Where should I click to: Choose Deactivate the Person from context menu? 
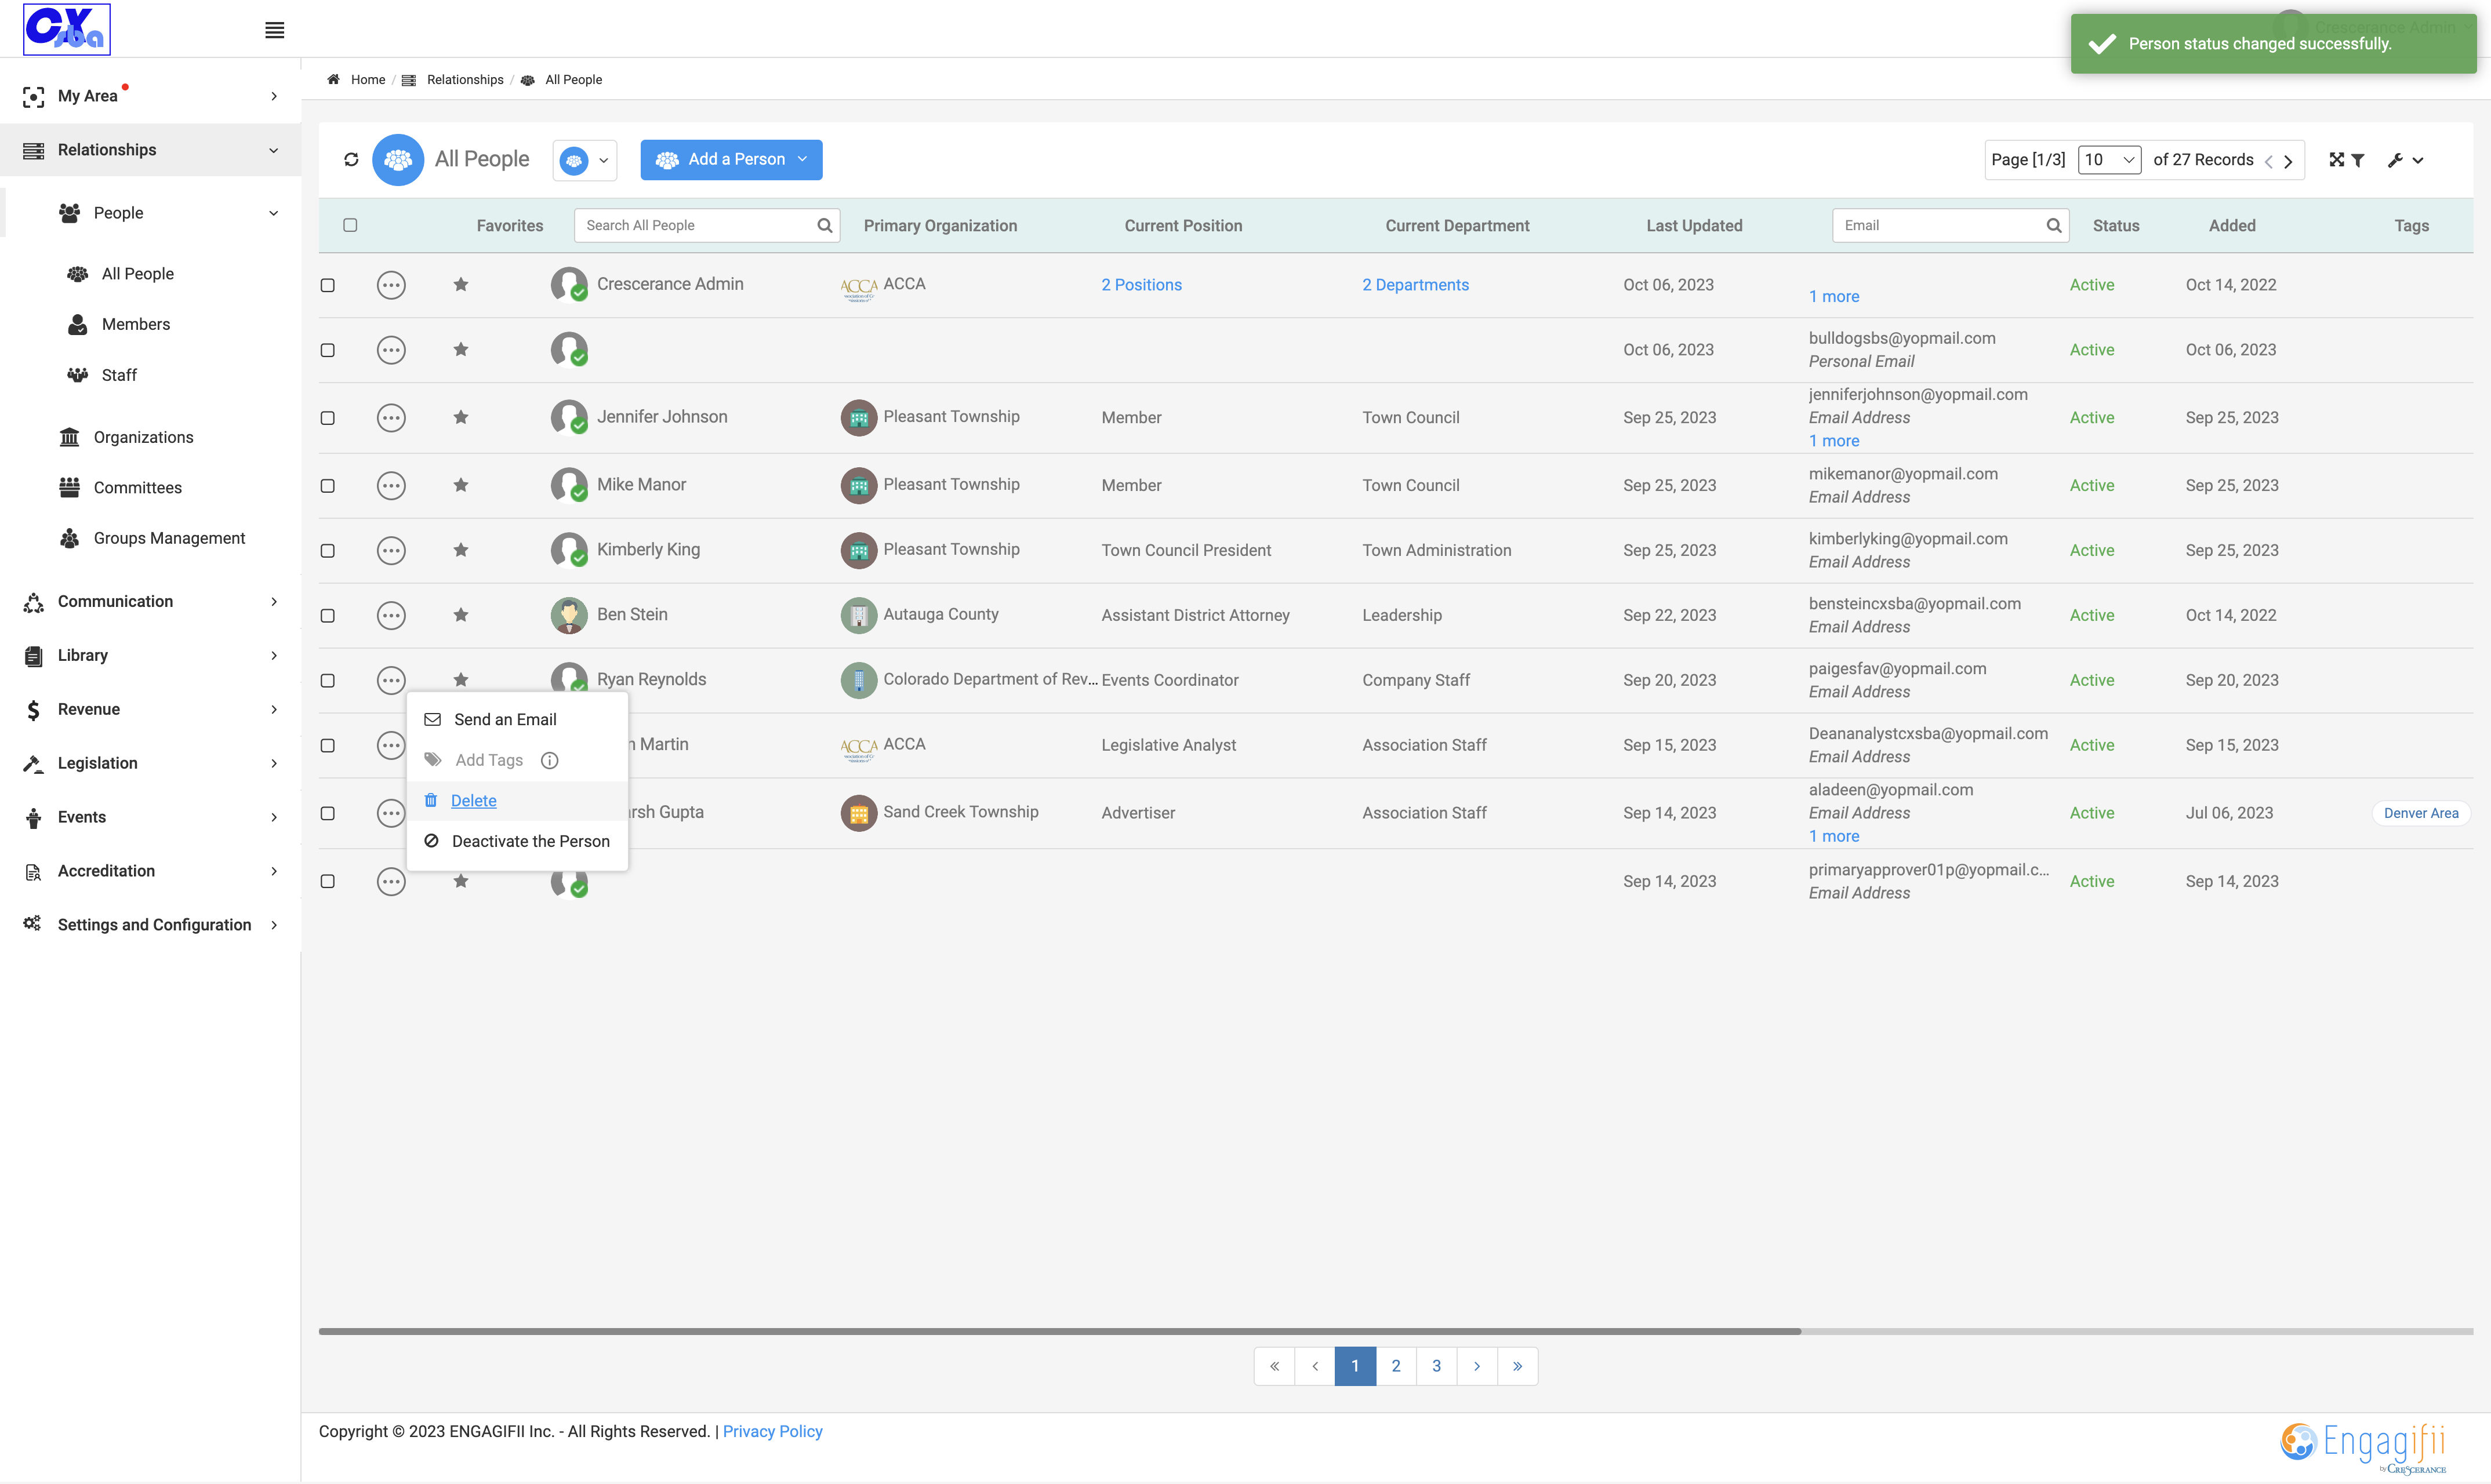[518, 841]
